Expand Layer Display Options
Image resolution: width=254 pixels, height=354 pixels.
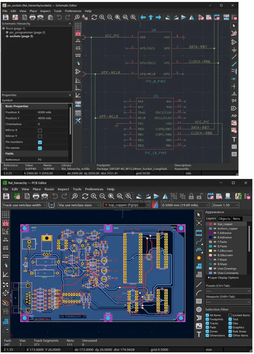point(224,278)
